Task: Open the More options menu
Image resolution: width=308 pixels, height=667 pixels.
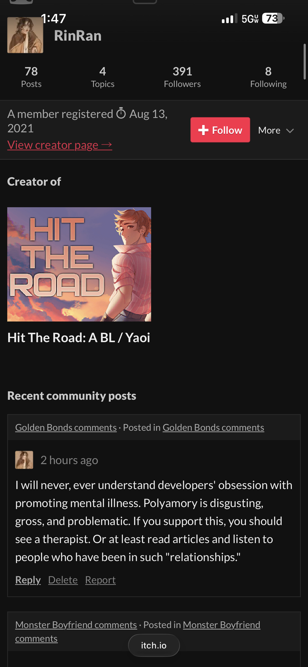Action: pos(276,130)
